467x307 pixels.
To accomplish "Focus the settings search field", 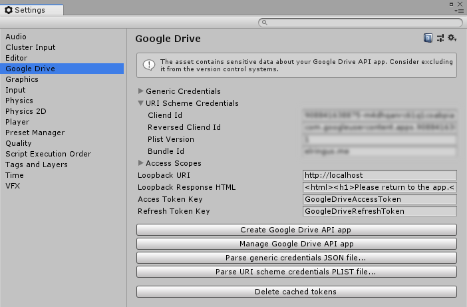I will point(361,23).
